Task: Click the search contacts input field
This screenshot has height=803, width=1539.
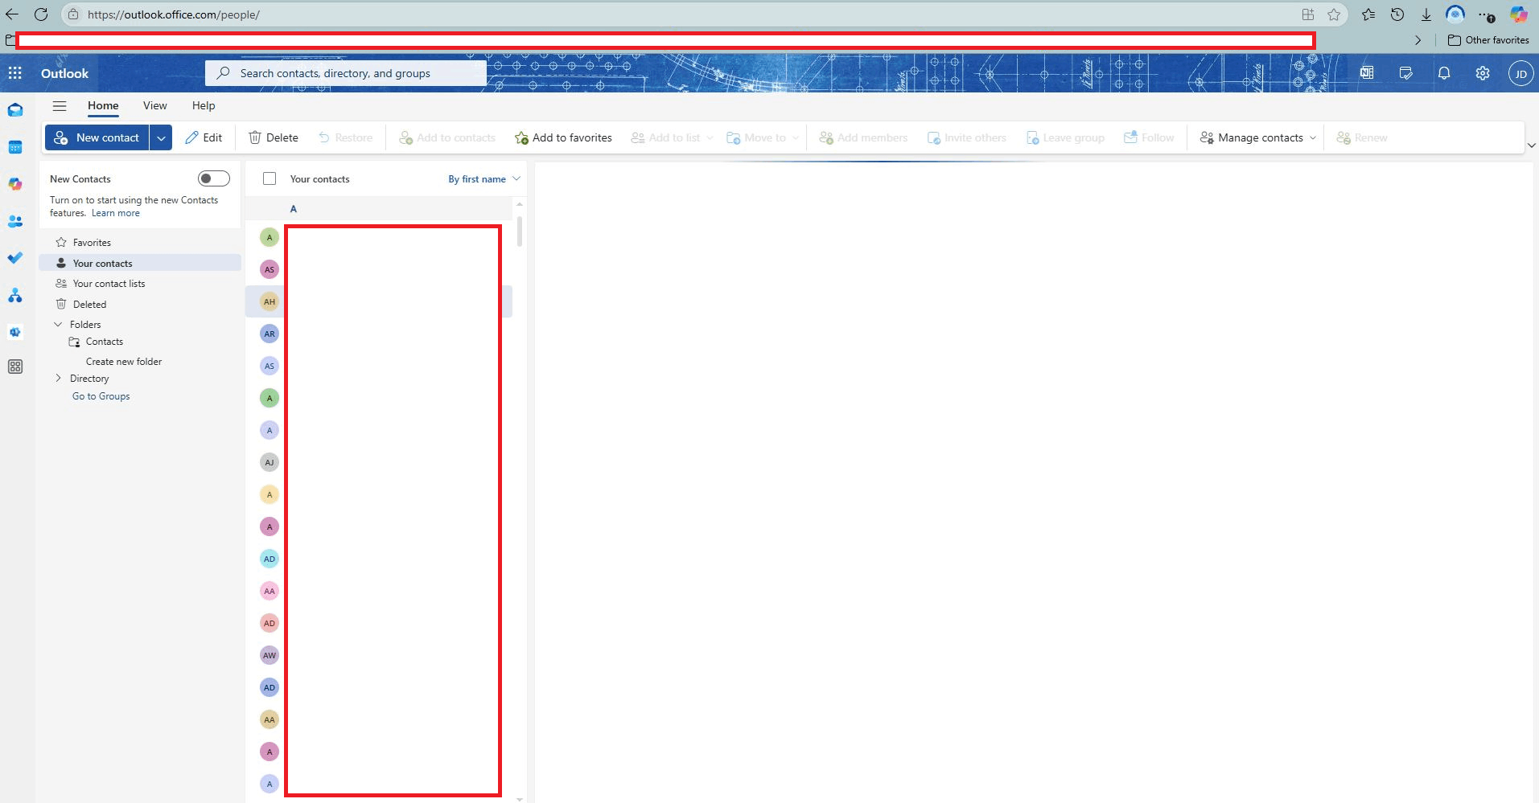Action: 346,73
